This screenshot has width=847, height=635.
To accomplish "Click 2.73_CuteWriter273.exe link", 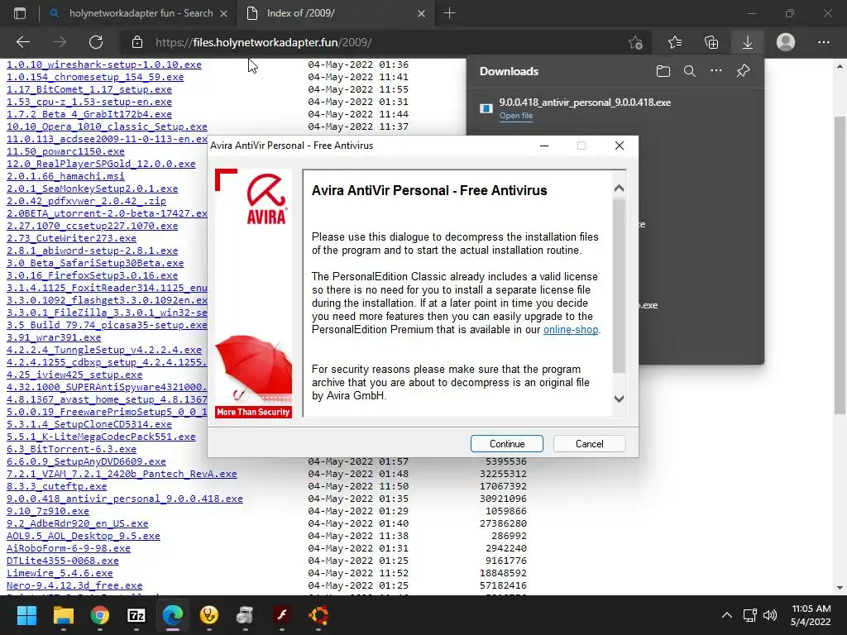I will 71,238.
